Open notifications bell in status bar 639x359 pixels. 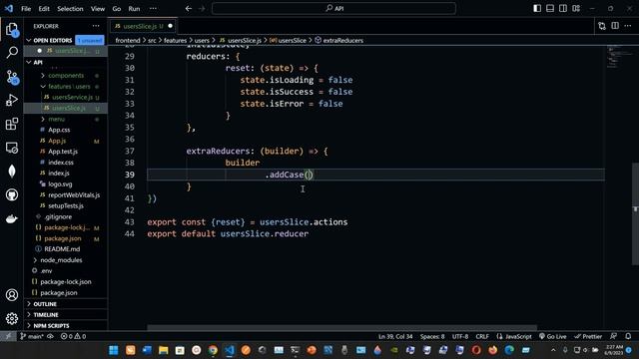click(x=628, y=337)
